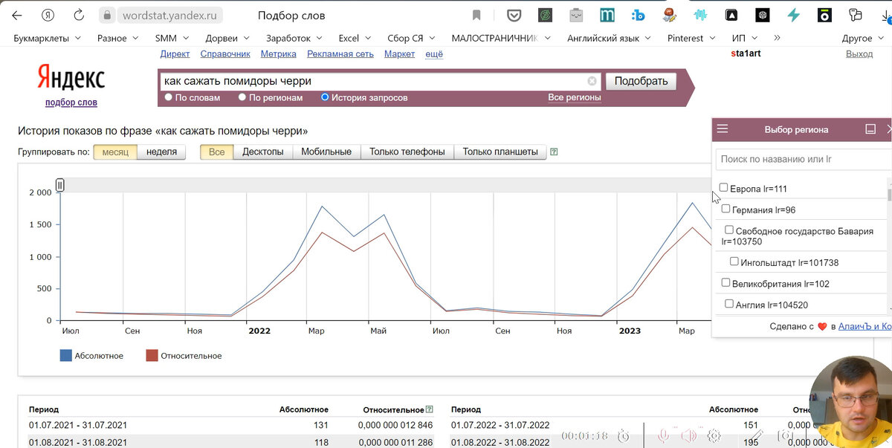
Task: Toggle the speaker icon in recording toolbar
Action: 689,436
